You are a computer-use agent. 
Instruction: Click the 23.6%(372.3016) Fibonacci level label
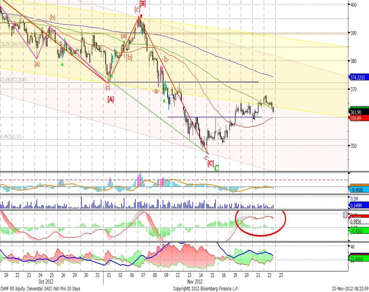pos(14,80)
